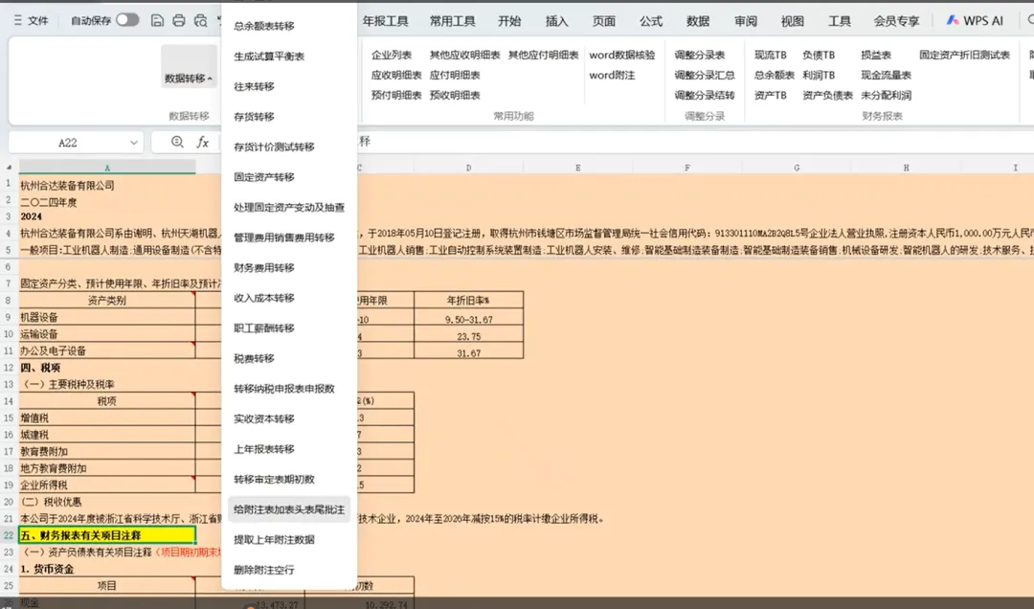Select 处理固定资产变动及抽查 menu entry
1034x609 pixels.
tap(289, 207)
